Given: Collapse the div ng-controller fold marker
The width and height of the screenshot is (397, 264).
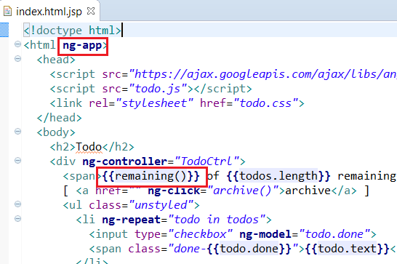Looking at the screenshot, I should tap(17, 161).
